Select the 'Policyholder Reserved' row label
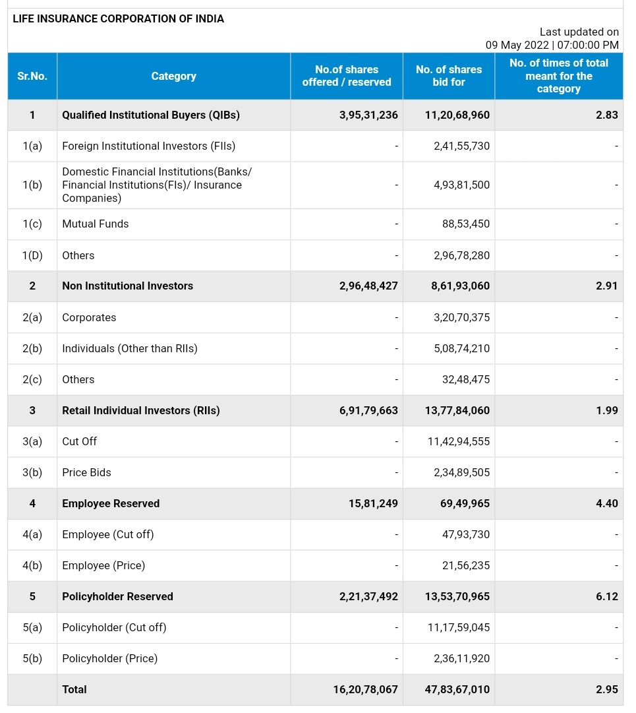 (118, 597)
